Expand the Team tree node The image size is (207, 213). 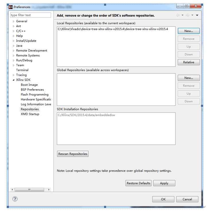[x=13, y=65]
